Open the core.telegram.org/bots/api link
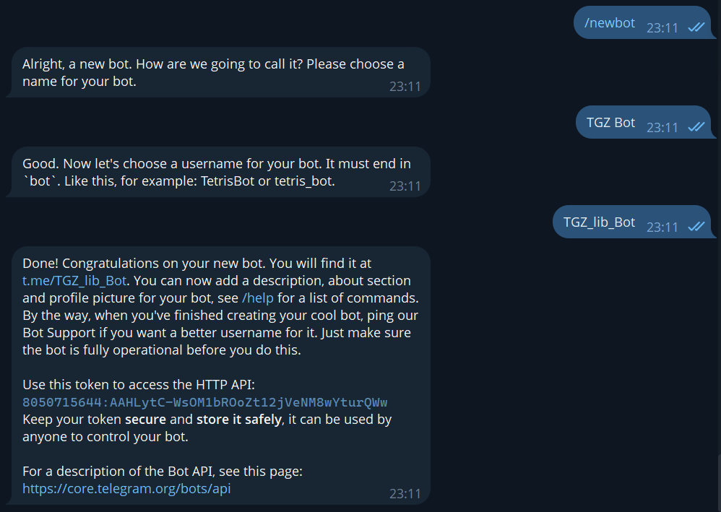Screen dimensions: 721x512 pos(126,488)
